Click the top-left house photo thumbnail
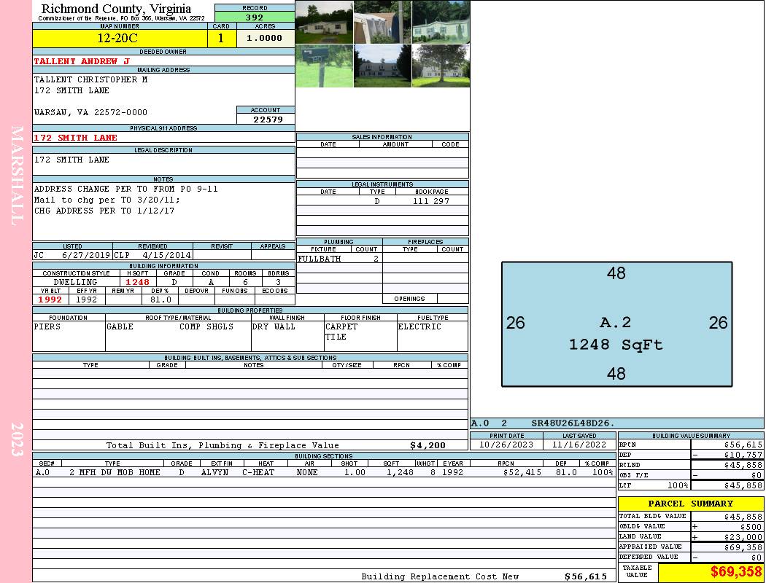 tap(324, 22)
